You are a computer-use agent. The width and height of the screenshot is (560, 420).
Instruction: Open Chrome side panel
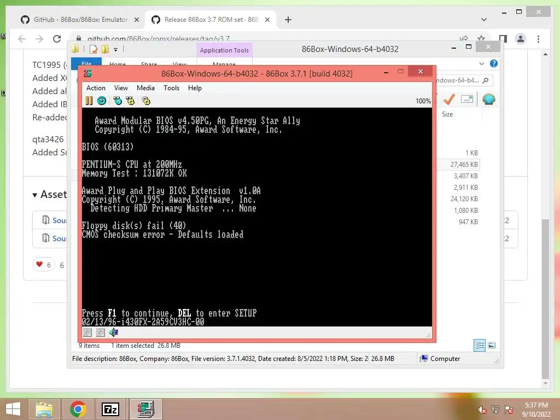(503, 39)
